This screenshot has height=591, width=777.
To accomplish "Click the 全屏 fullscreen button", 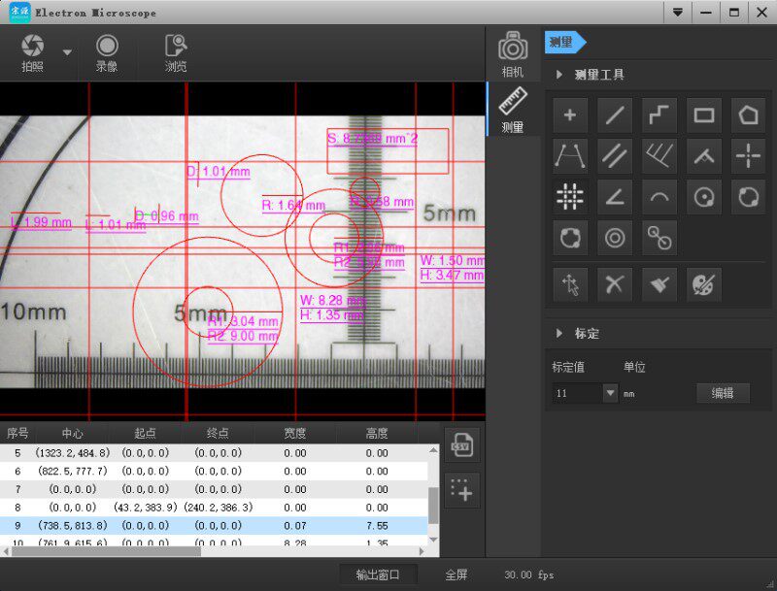I will pyautogui.click(x=456, y=575).
